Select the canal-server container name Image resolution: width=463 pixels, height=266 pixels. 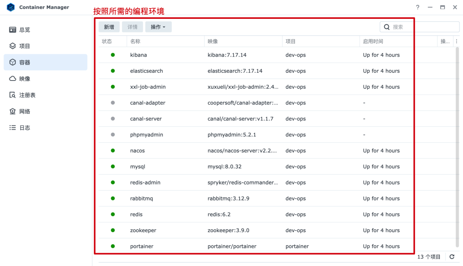coord(146,119)
